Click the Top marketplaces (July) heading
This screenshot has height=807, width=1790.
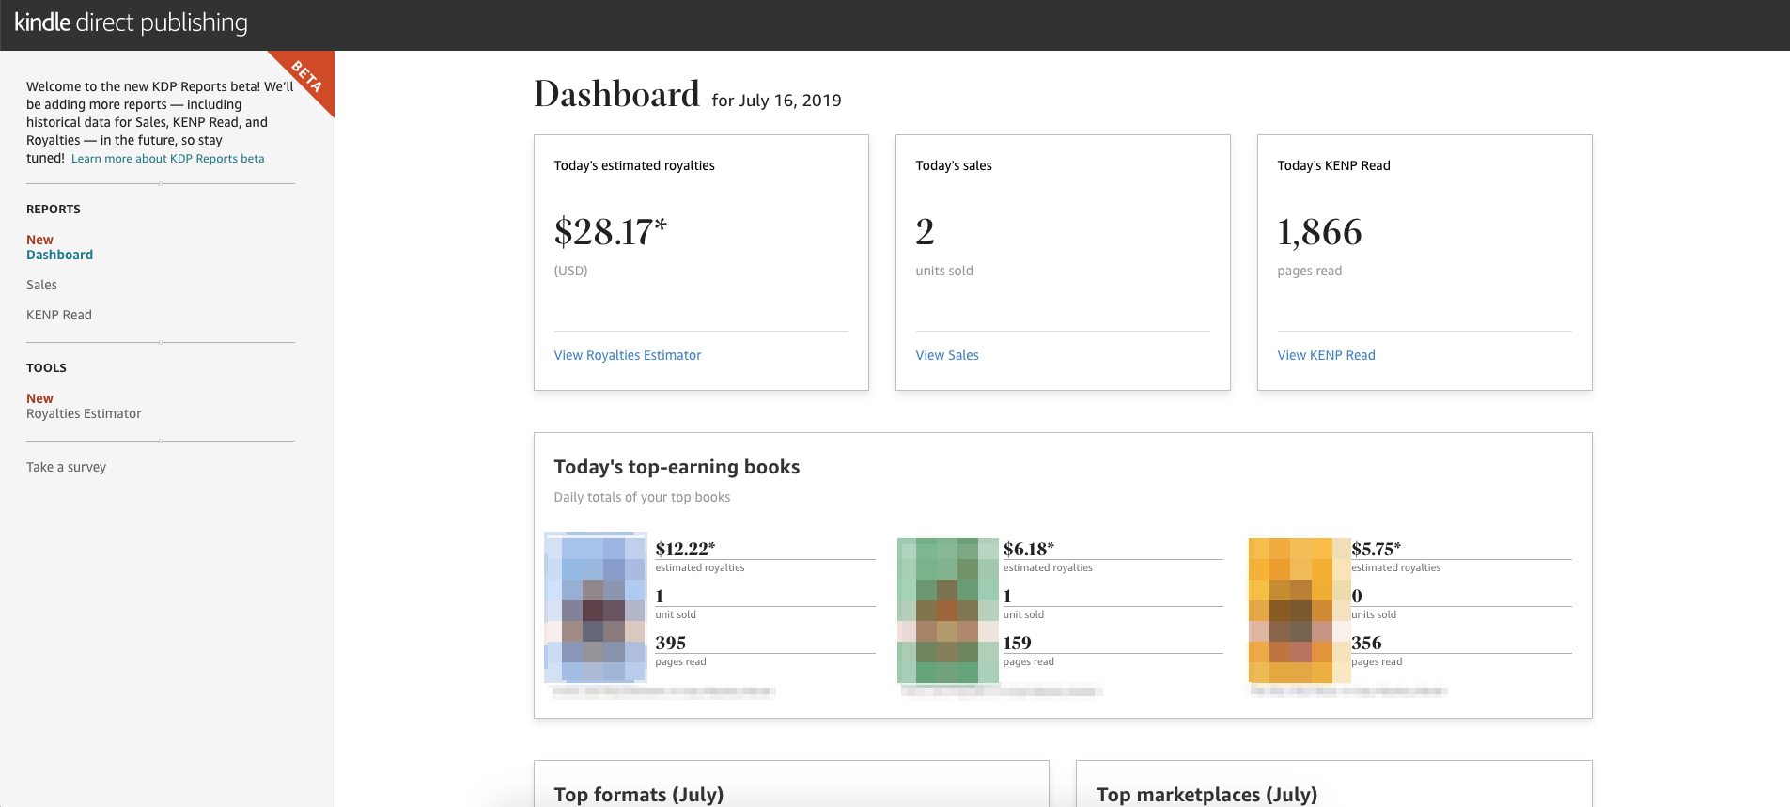coord(1206,794)
